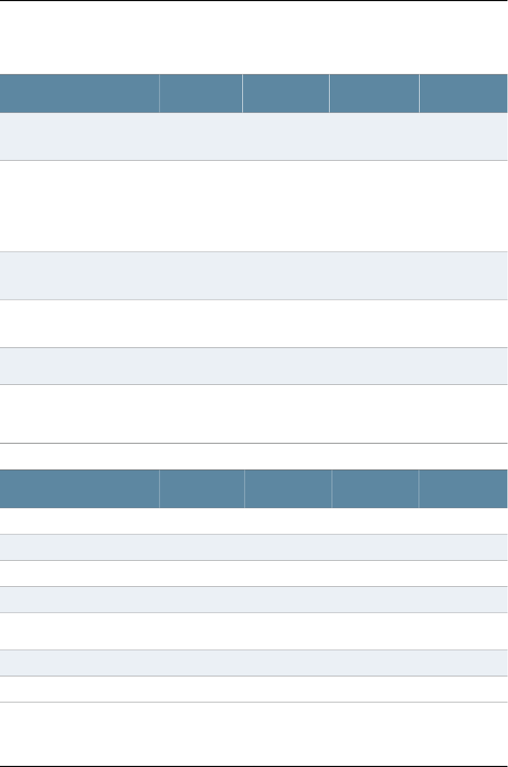The height and width of the screenshot is (767, 508).
Task: Click the last header cell of the lower table
Action: click(x=464, y=489)
